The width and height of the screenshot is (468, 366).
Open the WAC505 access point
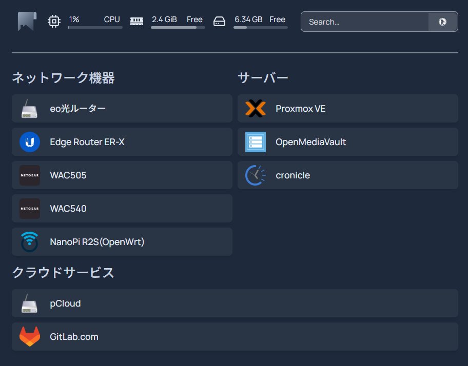click(122, 175)
